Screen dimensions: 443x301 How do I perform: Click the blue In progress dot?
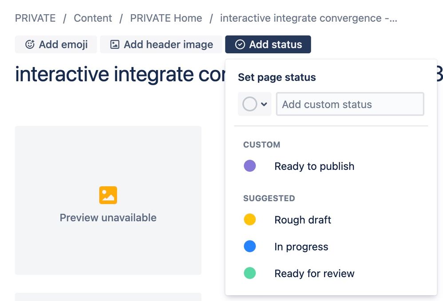(250, 247)
